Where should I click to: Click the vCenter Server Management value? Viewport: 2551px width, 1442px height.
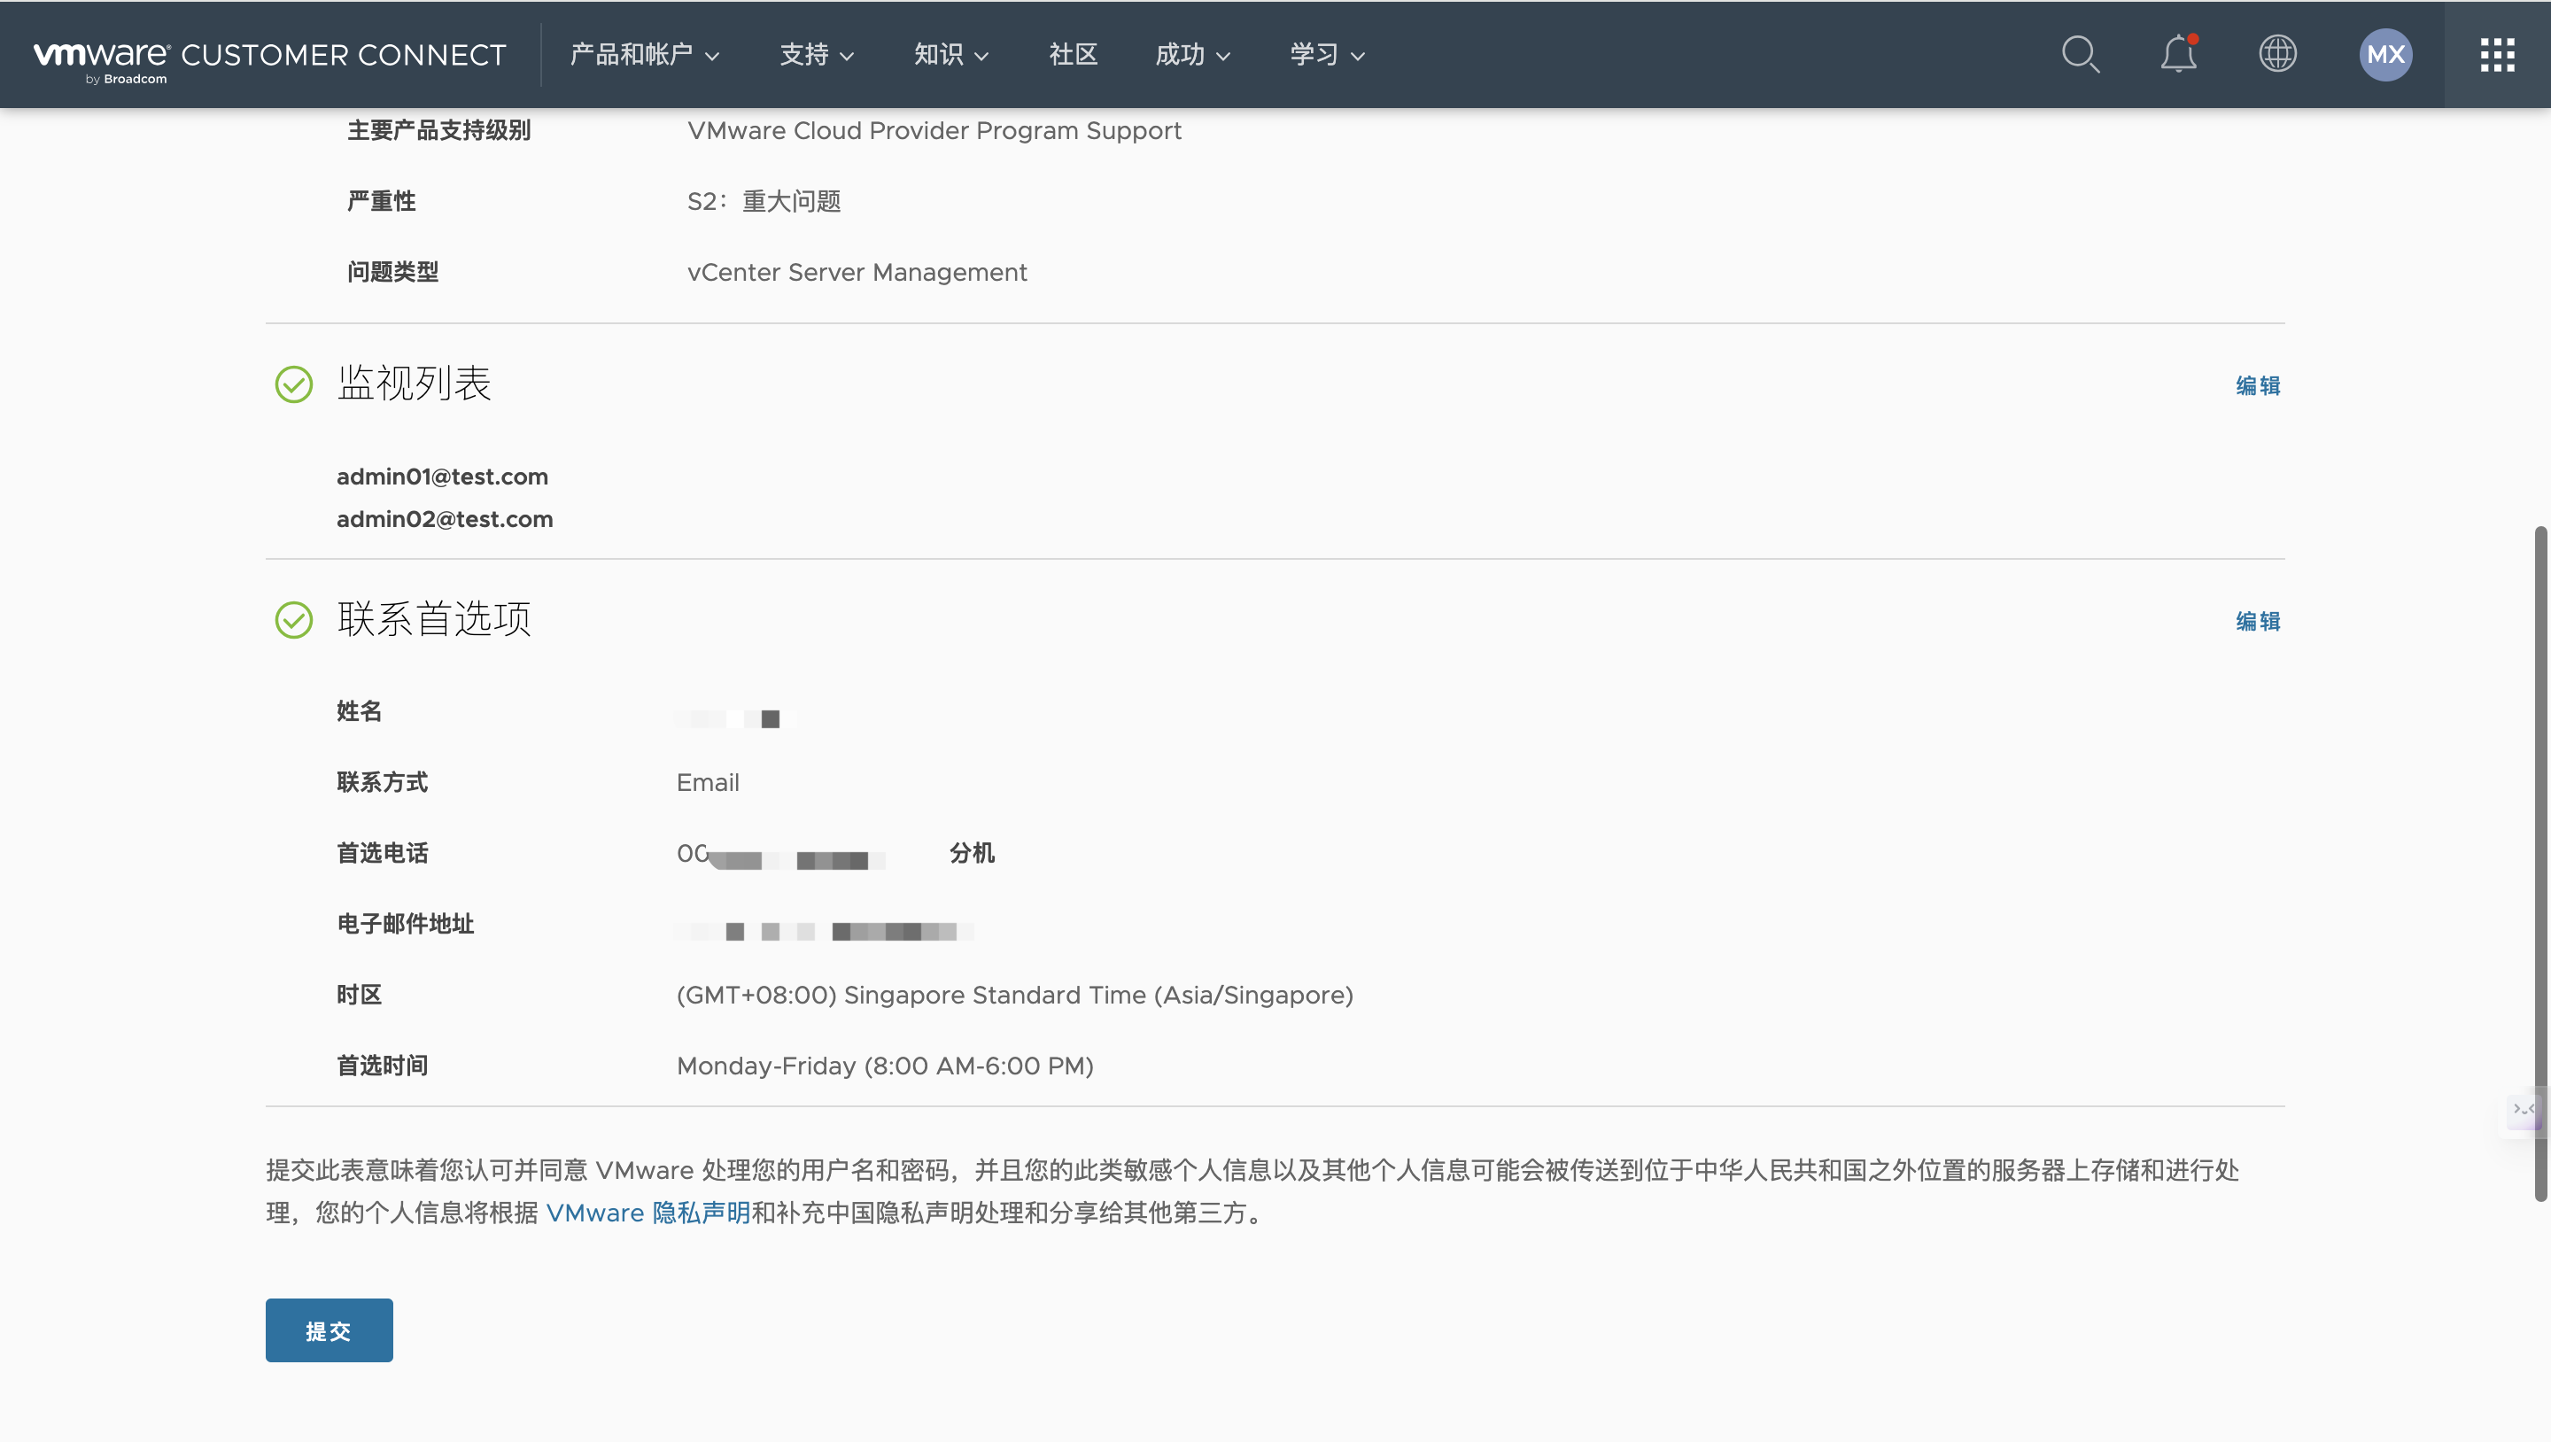point(857,272)
